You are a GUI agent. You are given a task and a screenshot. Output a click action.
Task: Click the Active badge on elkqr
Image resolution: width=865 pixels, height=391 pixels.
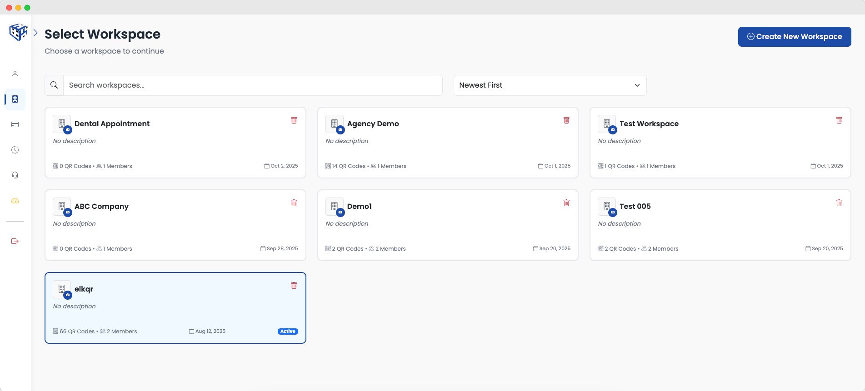288,332
